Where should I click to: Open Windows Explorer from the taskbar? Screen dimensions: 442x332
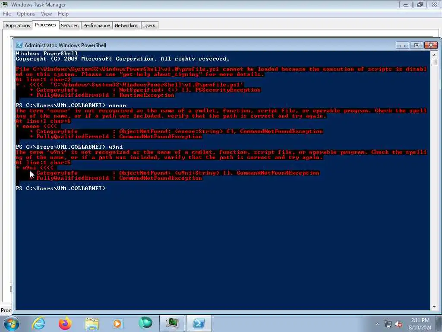[92, 324]
